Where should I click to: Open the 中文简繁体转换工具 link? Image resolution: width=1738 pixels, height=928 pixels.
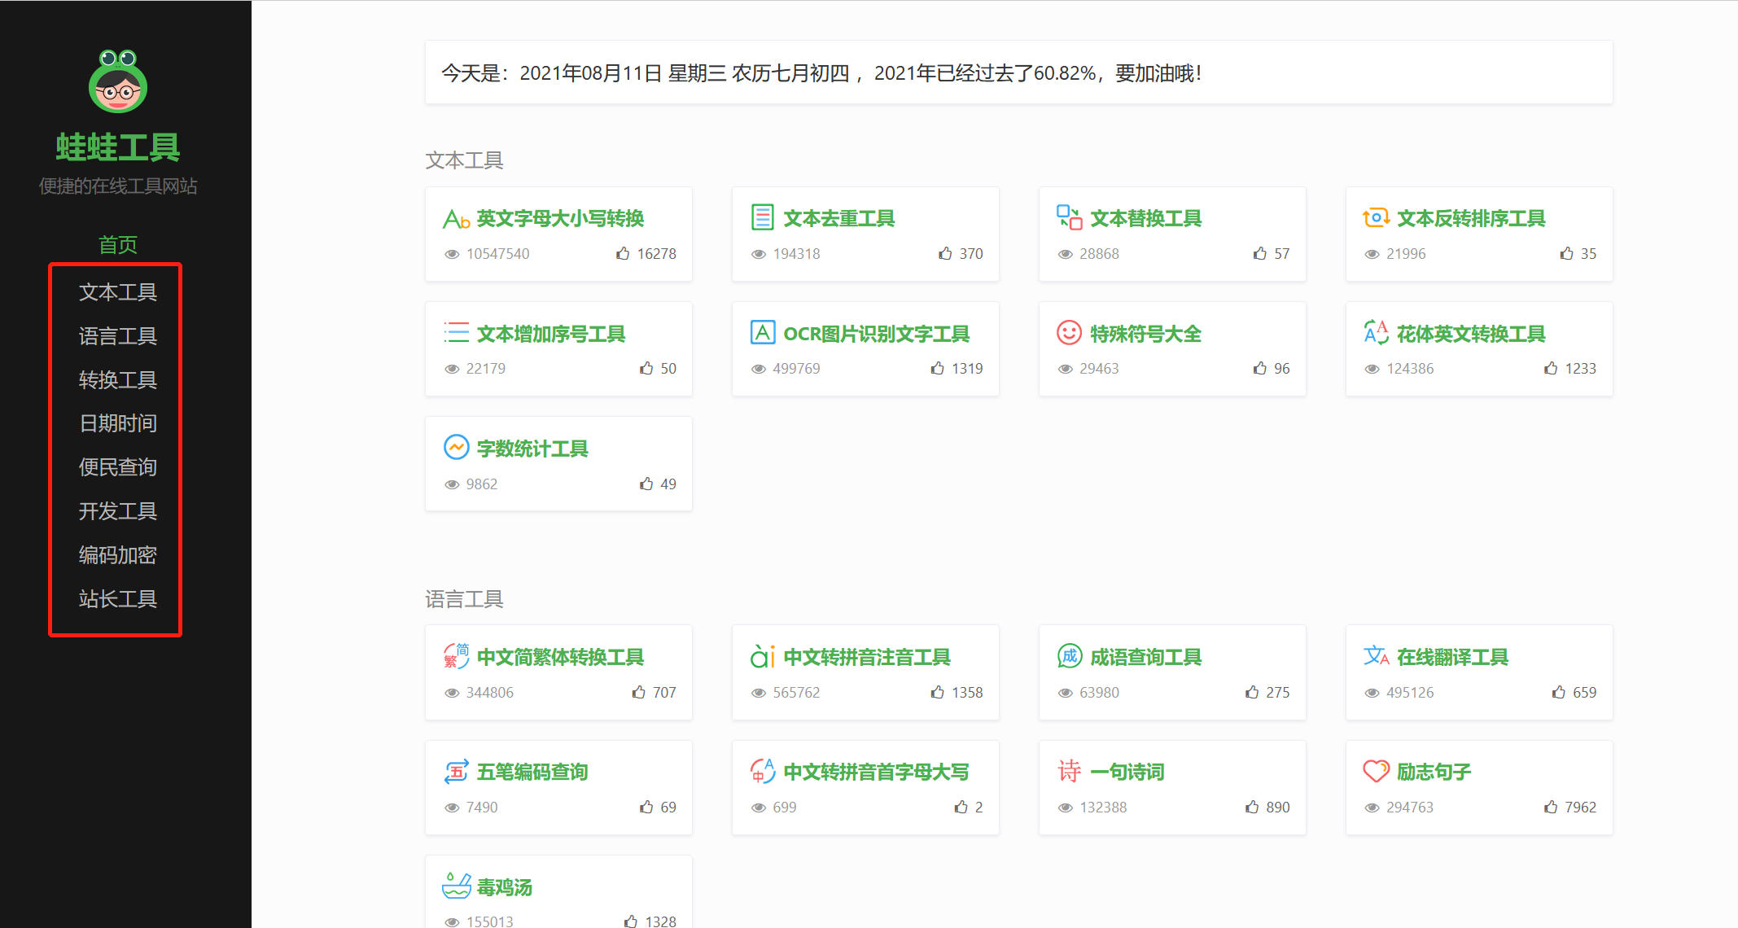pos(561,657)
